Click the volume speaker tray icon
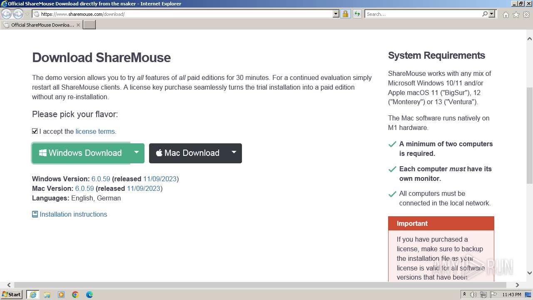This screenshot has height=300, width=533. [x=473, y=295]
